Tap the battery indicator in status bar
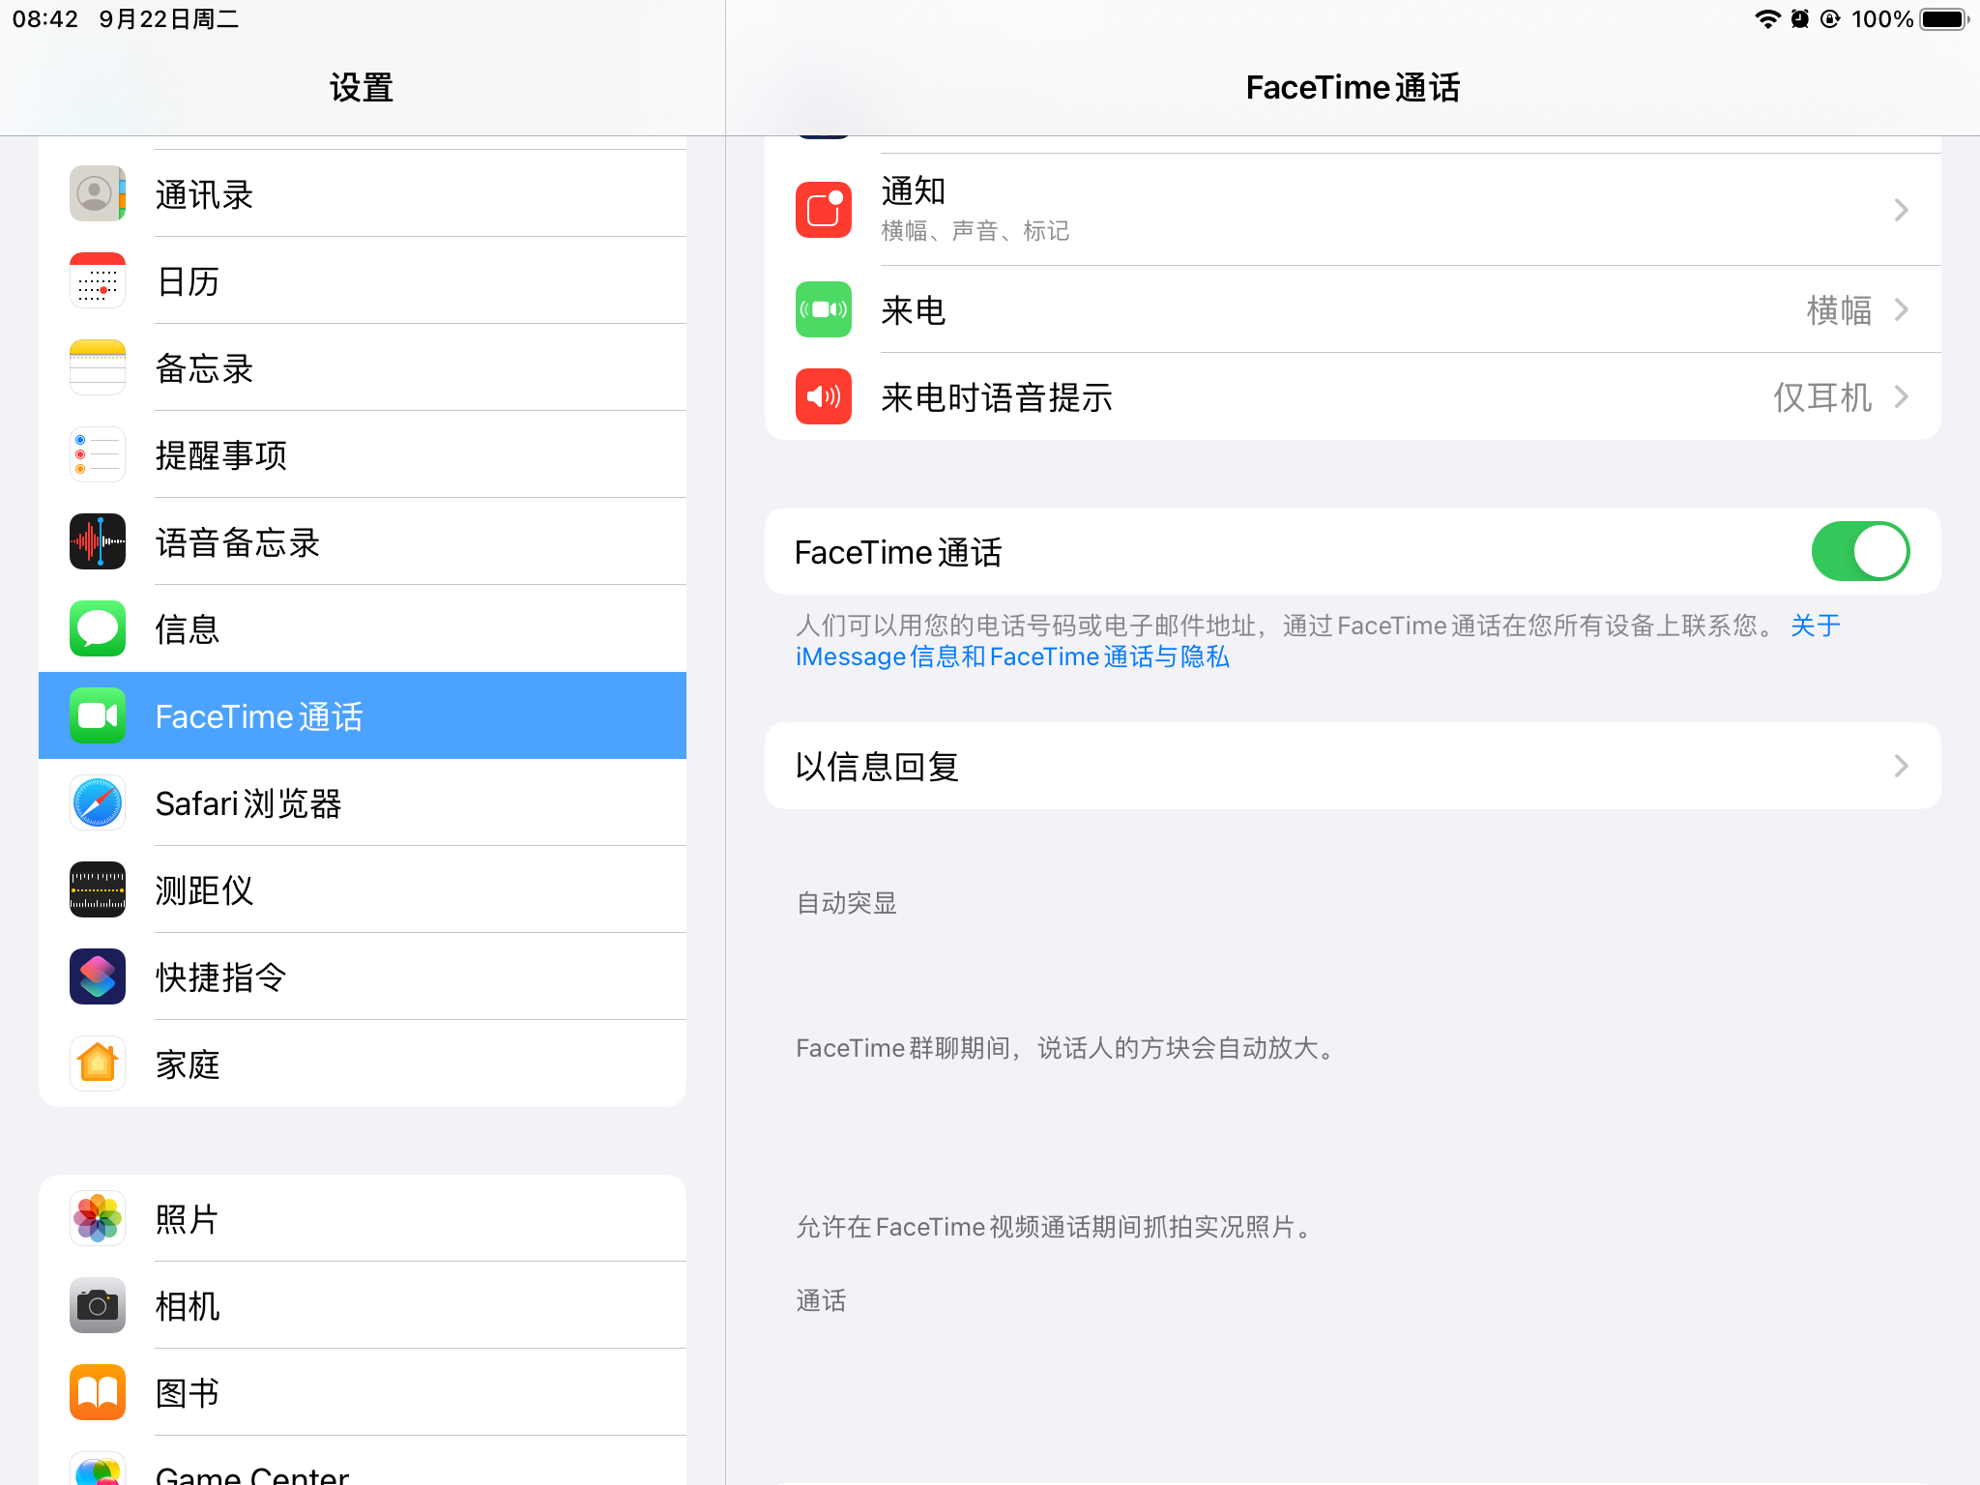The height and width of the screenshot is (1485, 1980). click(1943, 19)
